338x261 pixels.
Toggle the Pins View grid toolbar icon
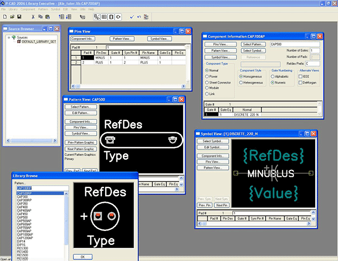pos(104,17)
